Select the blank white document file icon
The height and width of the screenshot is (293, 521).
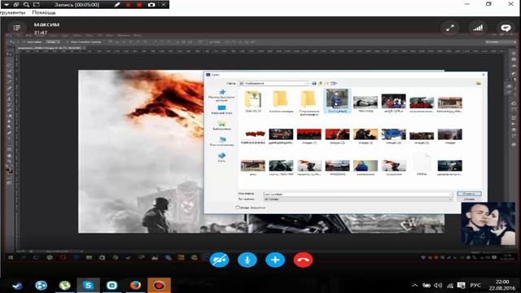422,164
